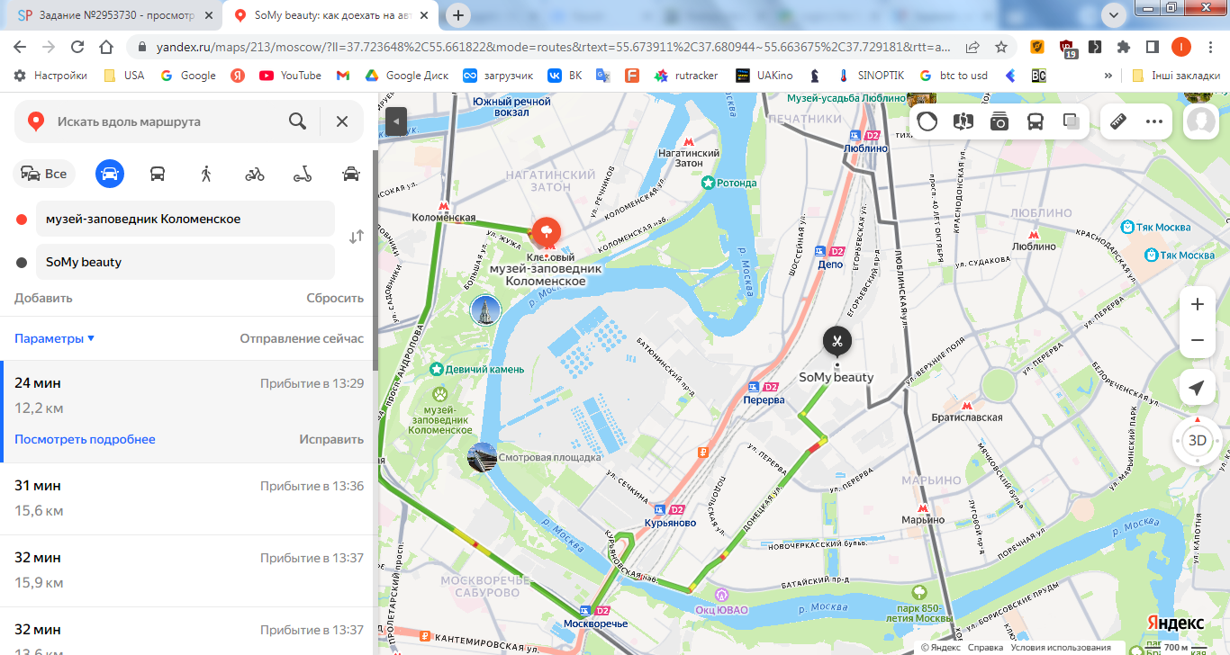The image size is (1230, 655).
Task: Open the Смотровая площадка photo marker
Action: click(482, 457)
